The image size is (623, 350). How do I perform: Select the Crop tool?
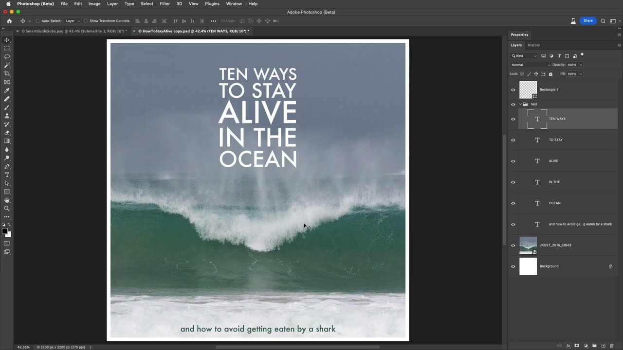(x=7, y=73)
